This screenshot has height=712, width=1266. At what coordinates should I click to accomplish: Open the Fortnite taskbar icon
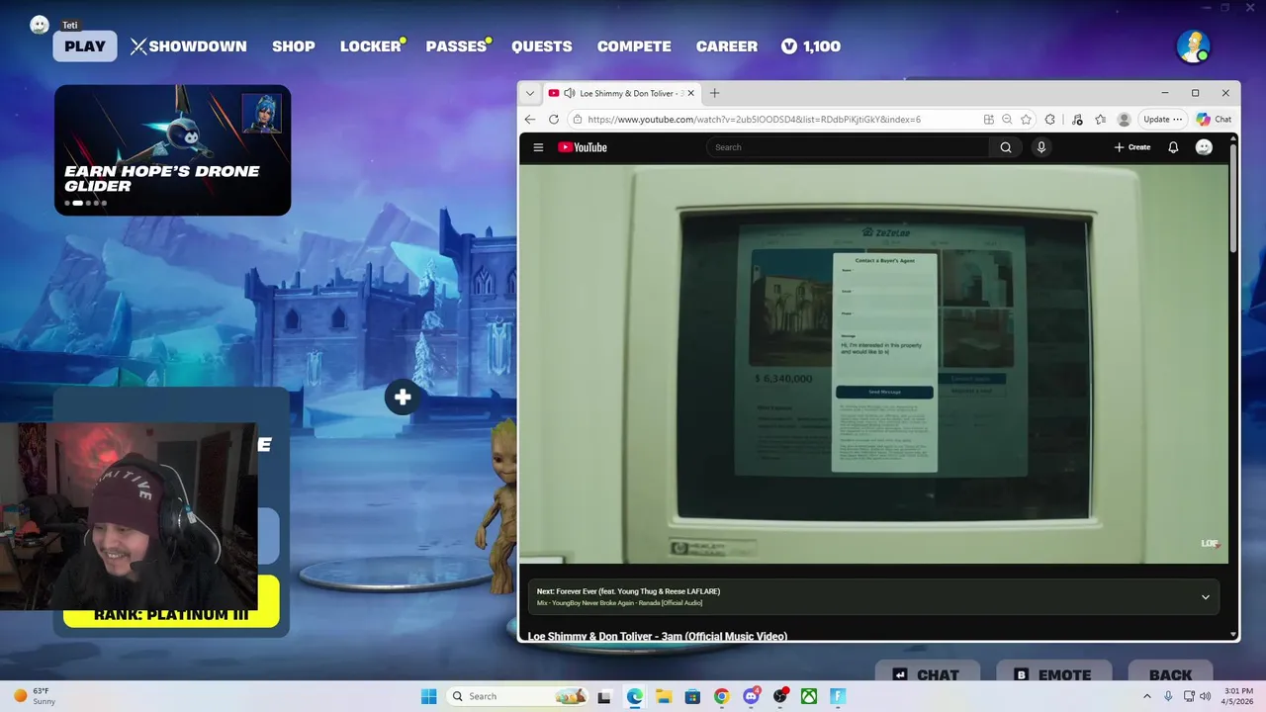coord(838,696)
